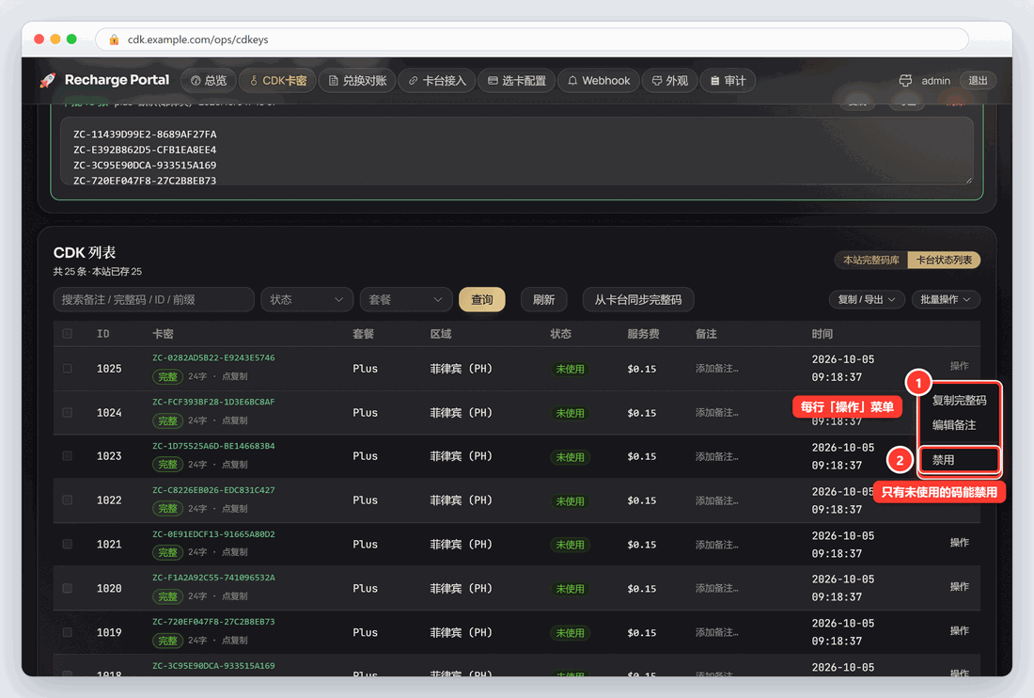Image resolution: width=1034 pixels, height=698 pixels.
Task: Focus the 搜索备注 / 完整码 search field
Action: 153,299
